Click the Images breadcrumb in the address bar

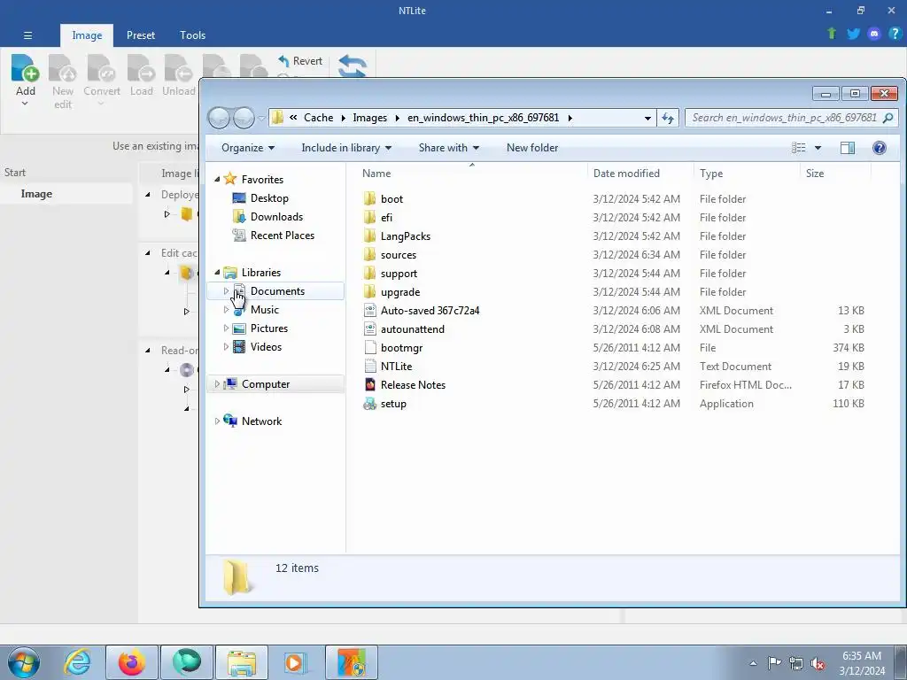tap(369, 118)
